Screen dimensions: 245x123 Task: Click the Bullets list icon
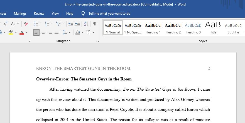[36, 24]
